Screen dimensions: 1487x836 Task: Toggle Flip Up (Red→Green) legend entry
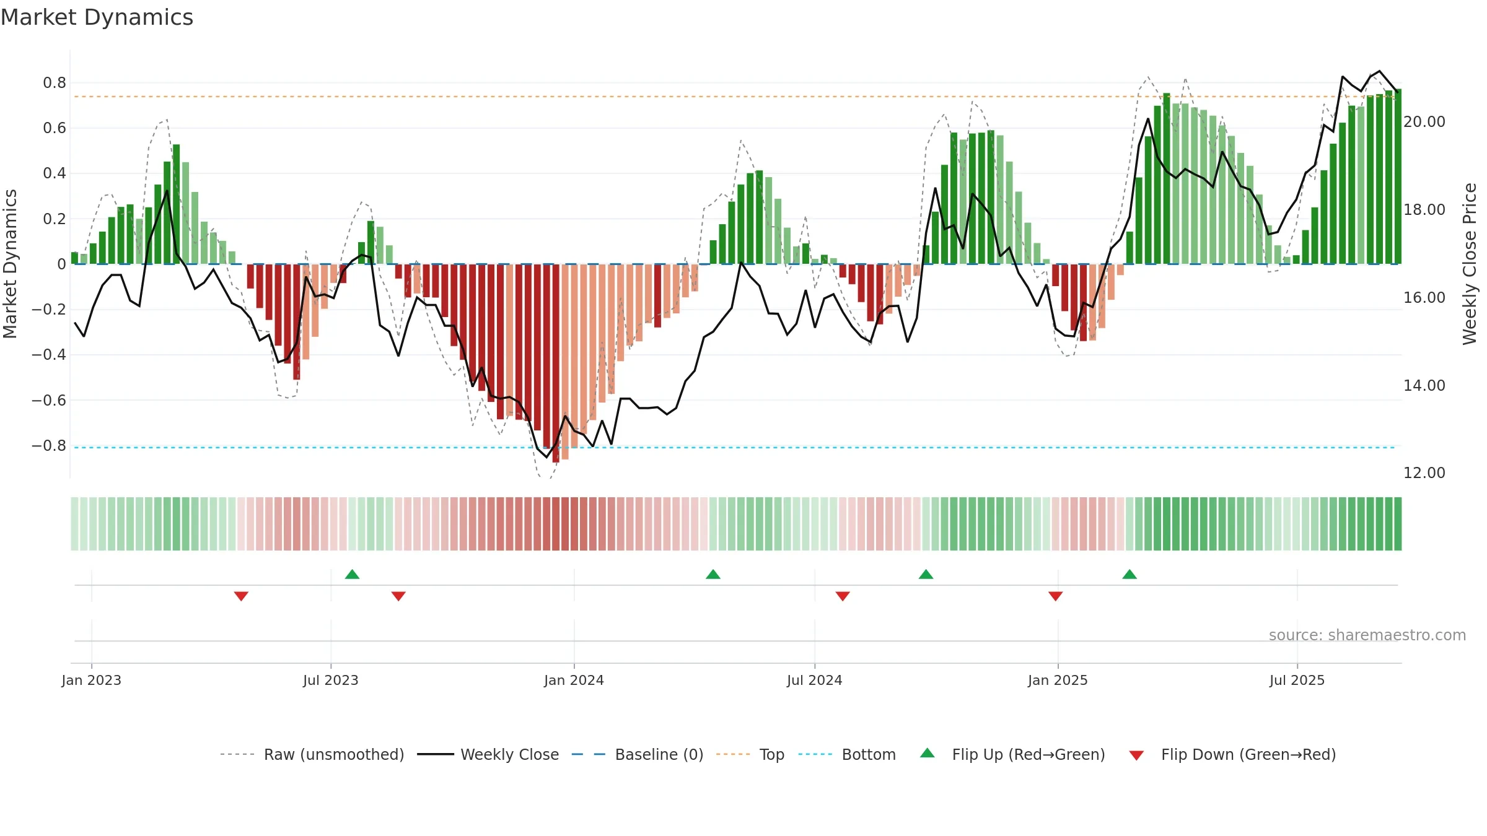coord(1012,754)
